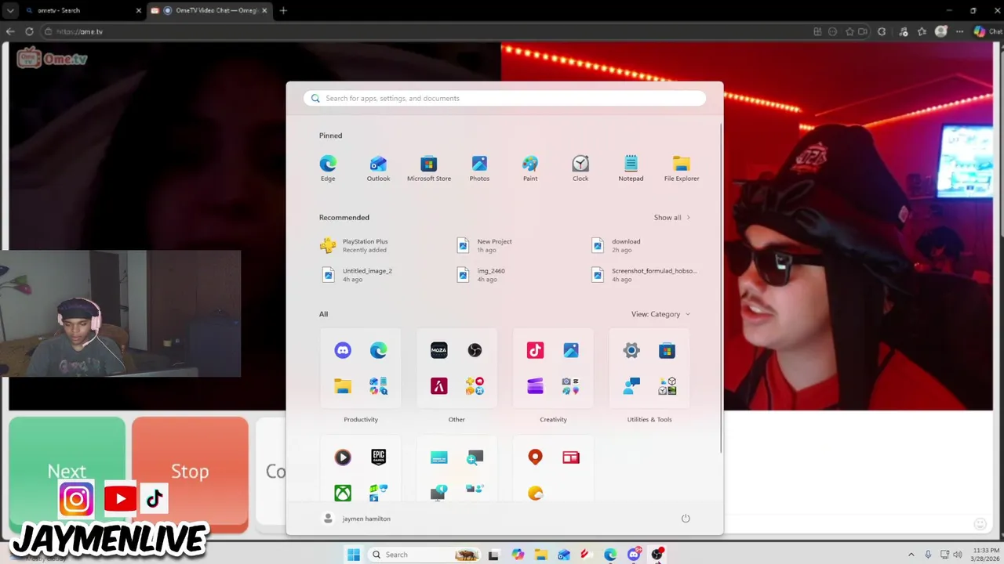Open the Clock app
The height and width of the screenshot is (564, 1004).
(x=580, y=168)
